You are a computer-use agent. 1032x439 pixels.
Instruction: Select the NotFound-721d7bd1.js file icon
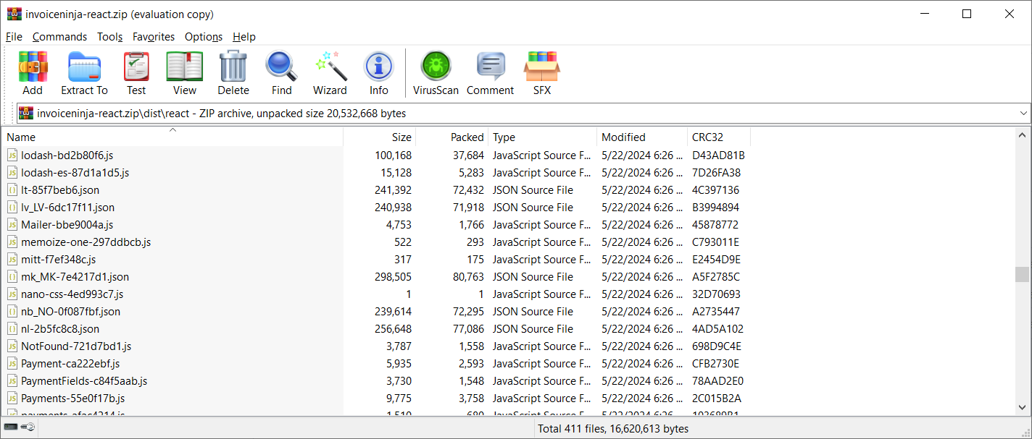12,346
